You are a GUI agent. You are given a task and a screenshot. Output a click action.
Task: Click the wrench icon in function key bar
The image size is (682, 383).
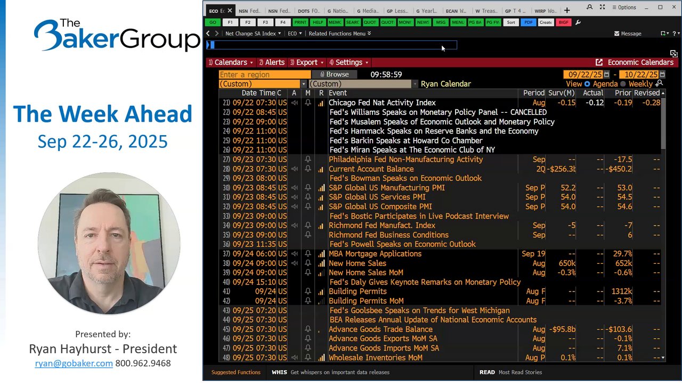coord(578,22)
